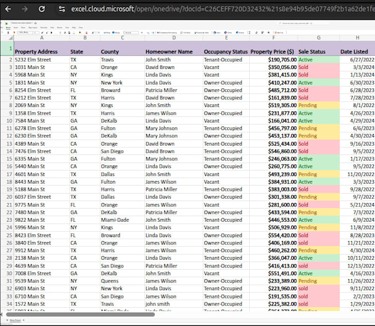
Task: Select cell '6037 Elm Street'
Action: pos(41,197)
